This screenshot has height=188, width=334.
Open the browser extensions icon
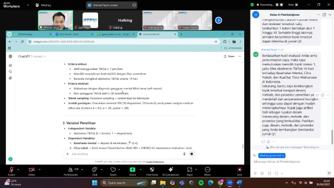point(225,42)
